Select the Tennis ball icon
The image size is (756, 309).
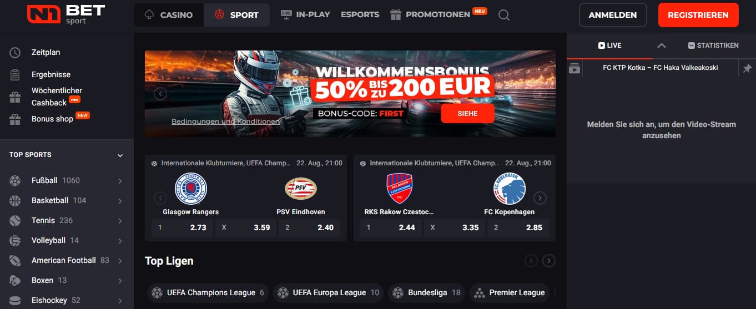(x=15, y=220)
